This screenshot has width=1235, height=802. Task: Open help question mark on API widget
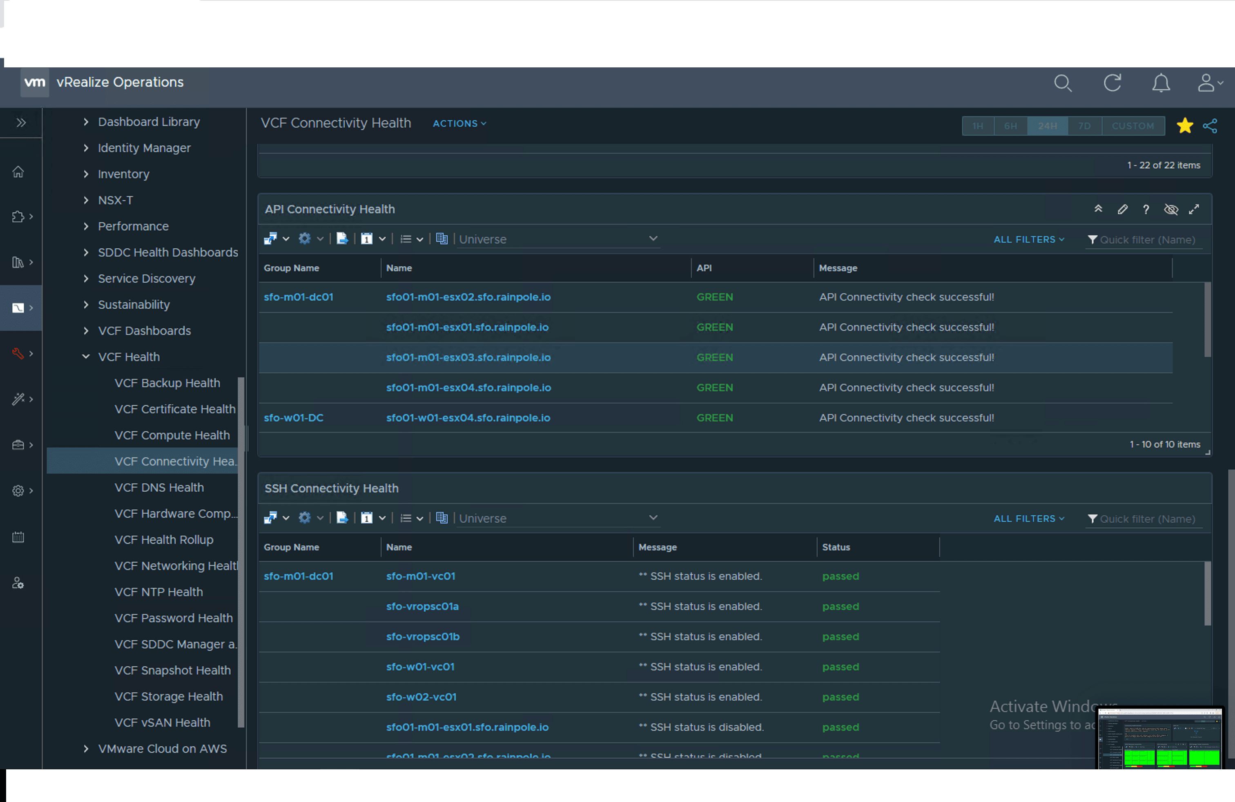click(x=1146, y=209)
